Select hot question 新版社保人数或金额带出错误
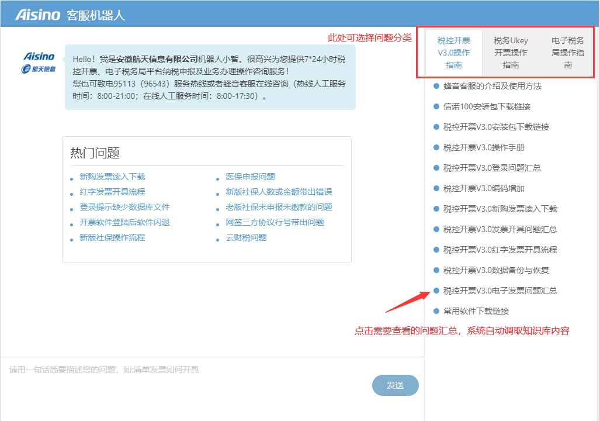The height and width of the screenshot is (421, 600). click(279, 192)
